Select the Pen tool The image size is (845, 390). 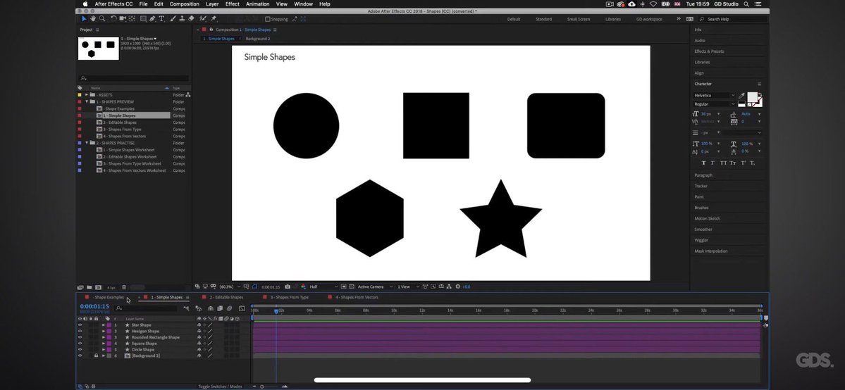[x=152, y=19]
